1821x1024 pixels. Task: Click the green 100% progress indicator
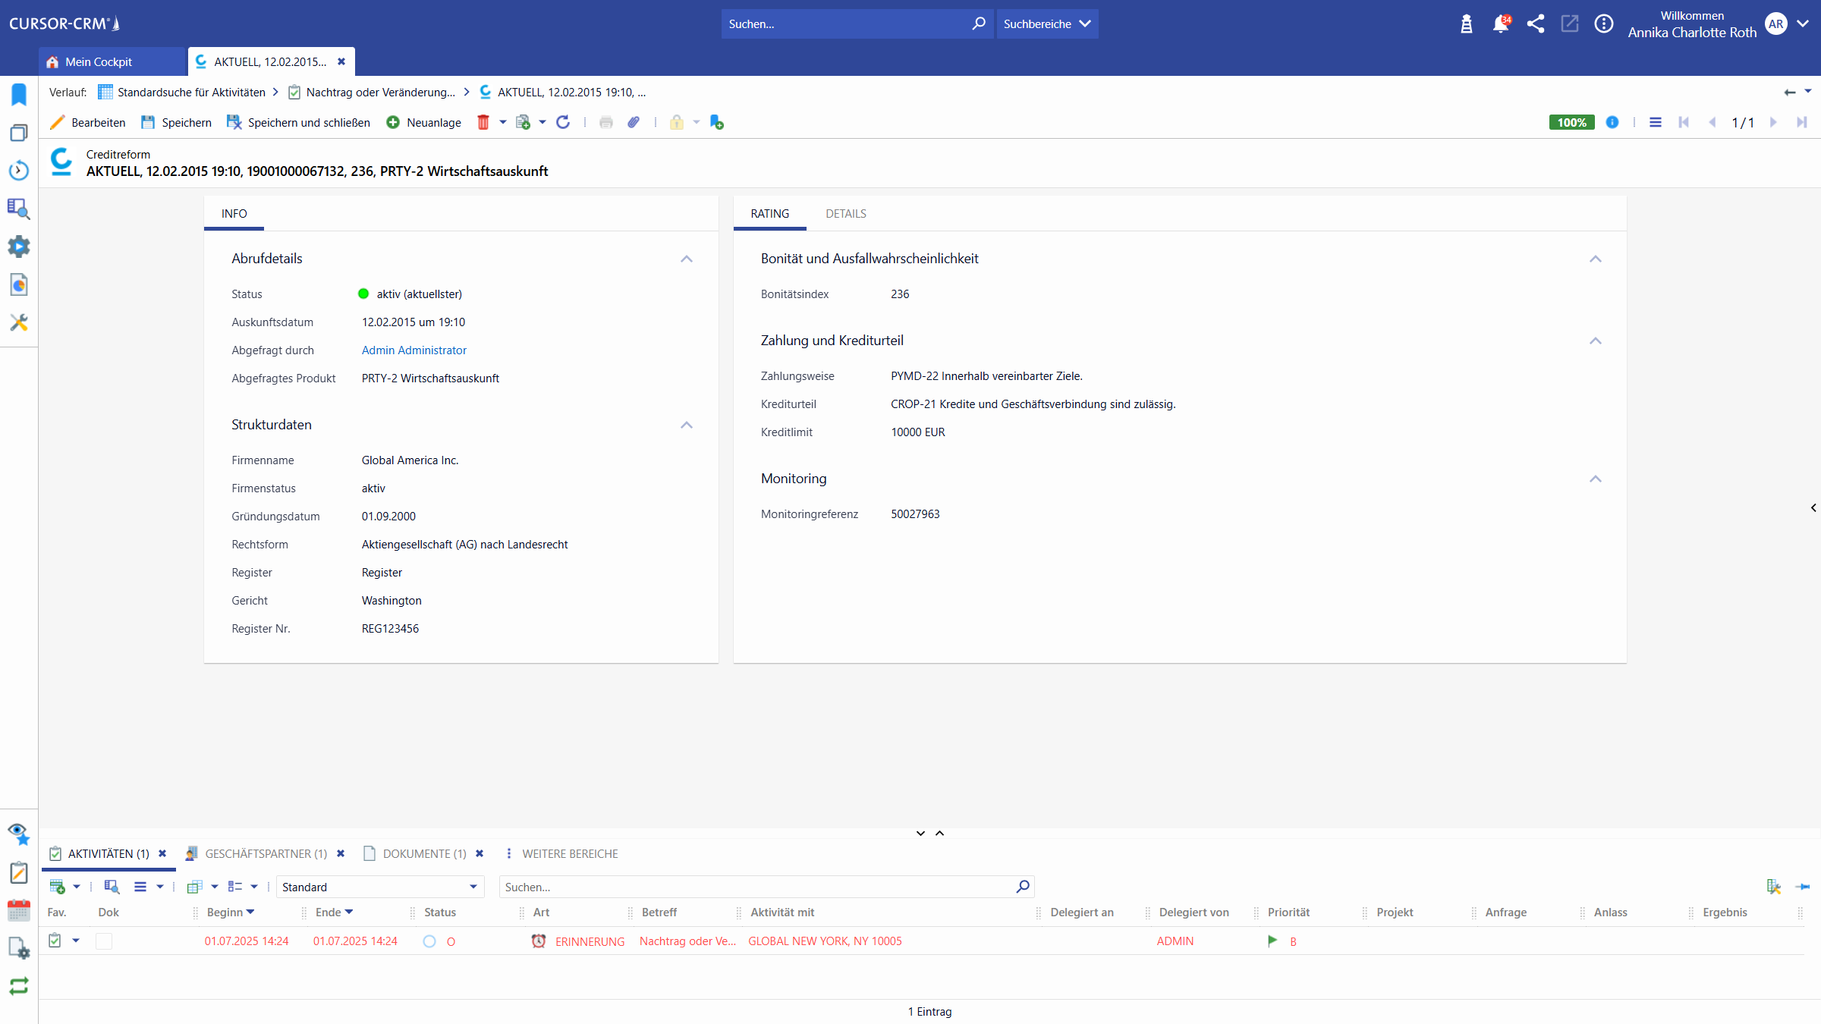click(x=1572, y=122)
